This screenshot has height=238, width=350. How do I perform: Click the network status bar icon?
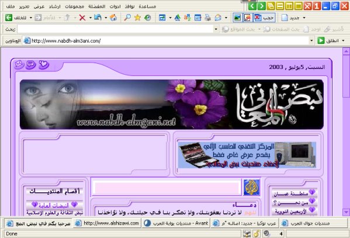point(247,234)
